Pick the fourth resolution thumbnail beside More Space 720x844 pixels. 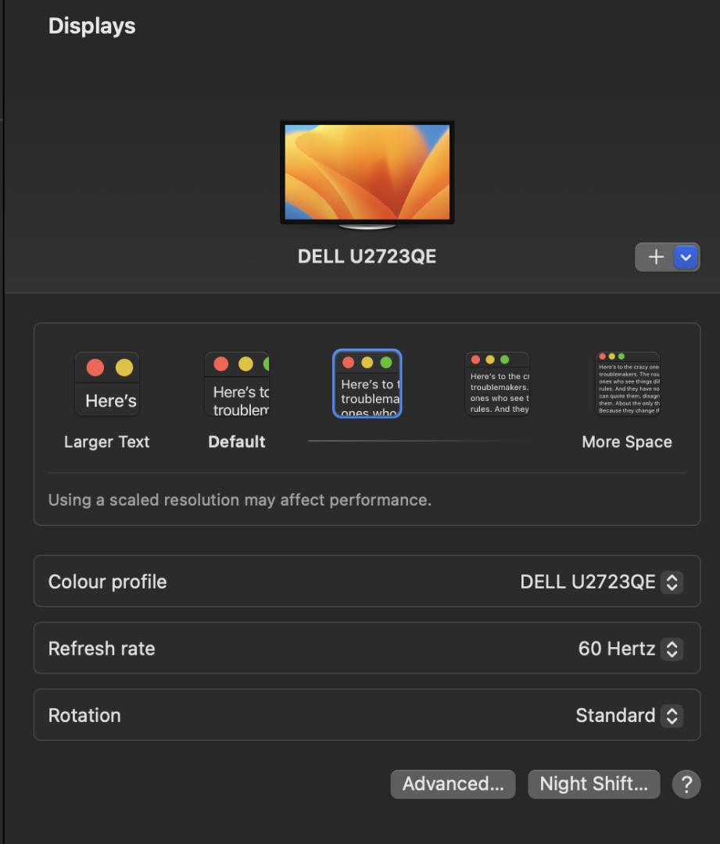pos(498,384)
